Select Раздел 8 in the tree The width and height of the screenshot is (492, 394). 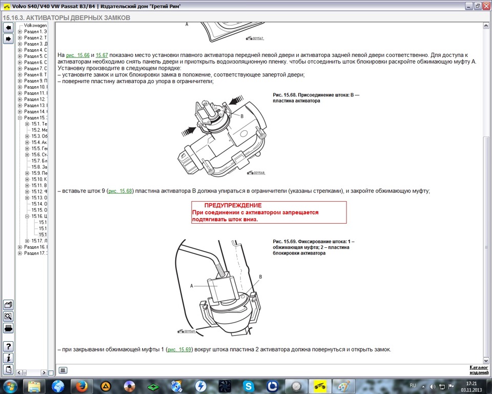tap(35, 75)
